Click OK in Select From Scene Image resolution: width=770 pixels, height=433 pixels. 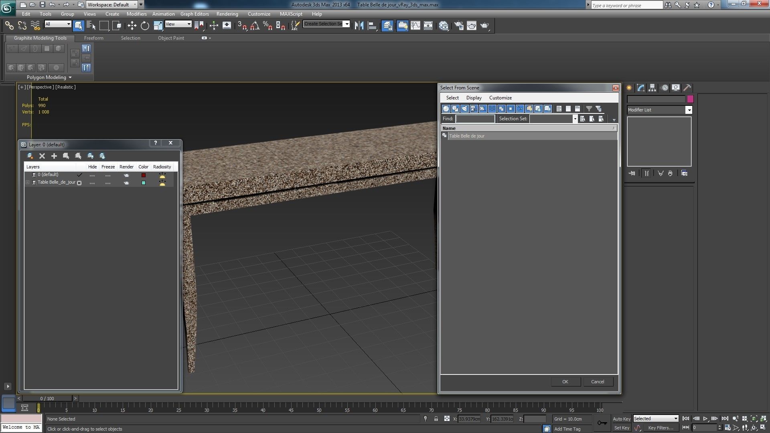[565, 382]
